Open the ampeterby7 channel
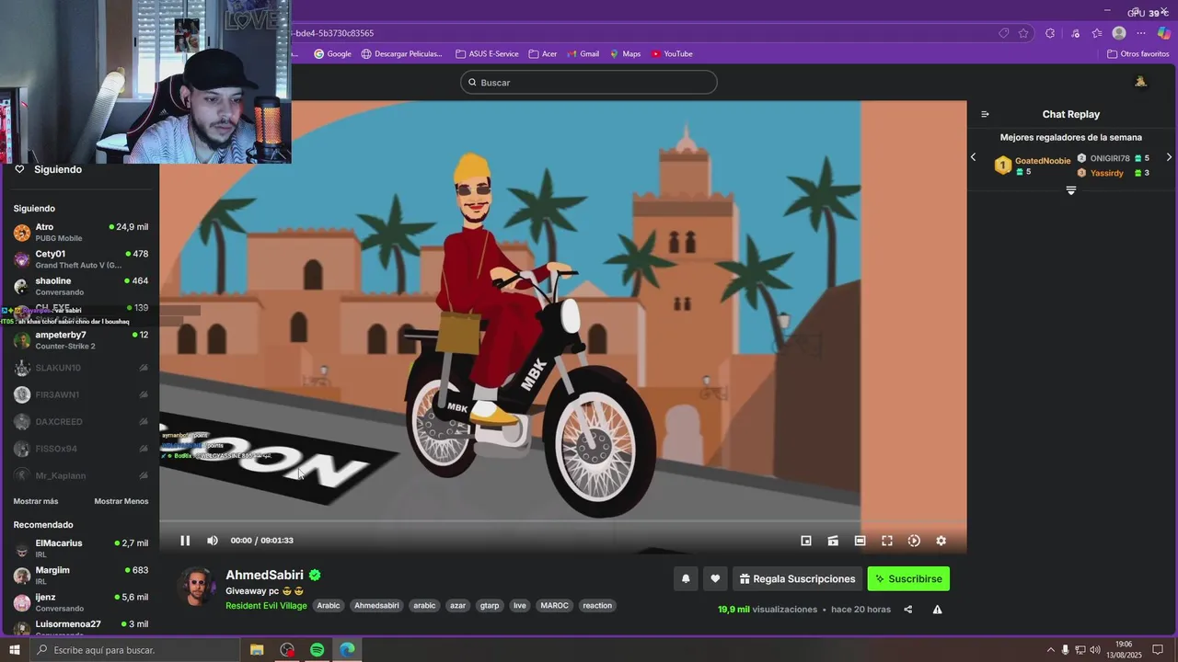Viewport: 1178px width, 662px height. point(81,340)
